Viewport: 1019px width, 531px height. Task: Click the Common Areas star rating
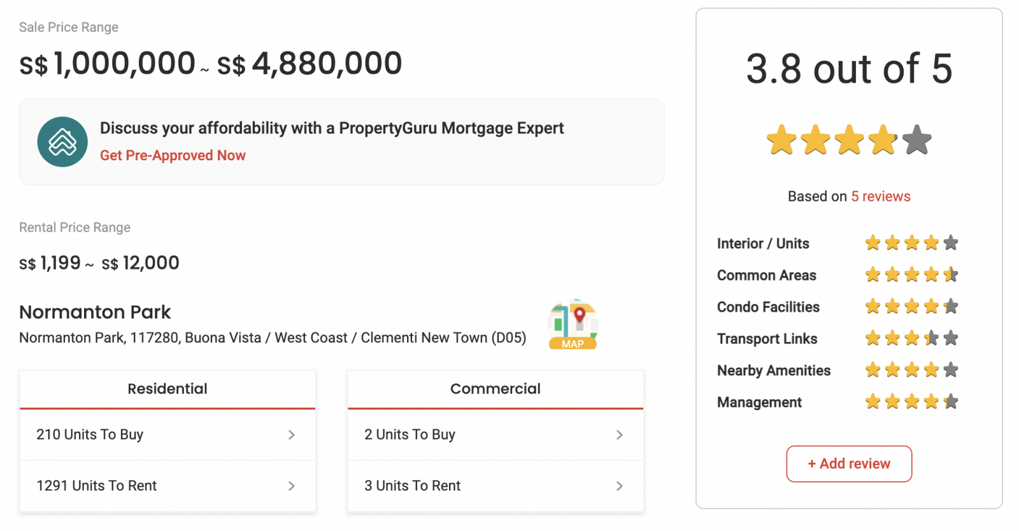[911, 275]
